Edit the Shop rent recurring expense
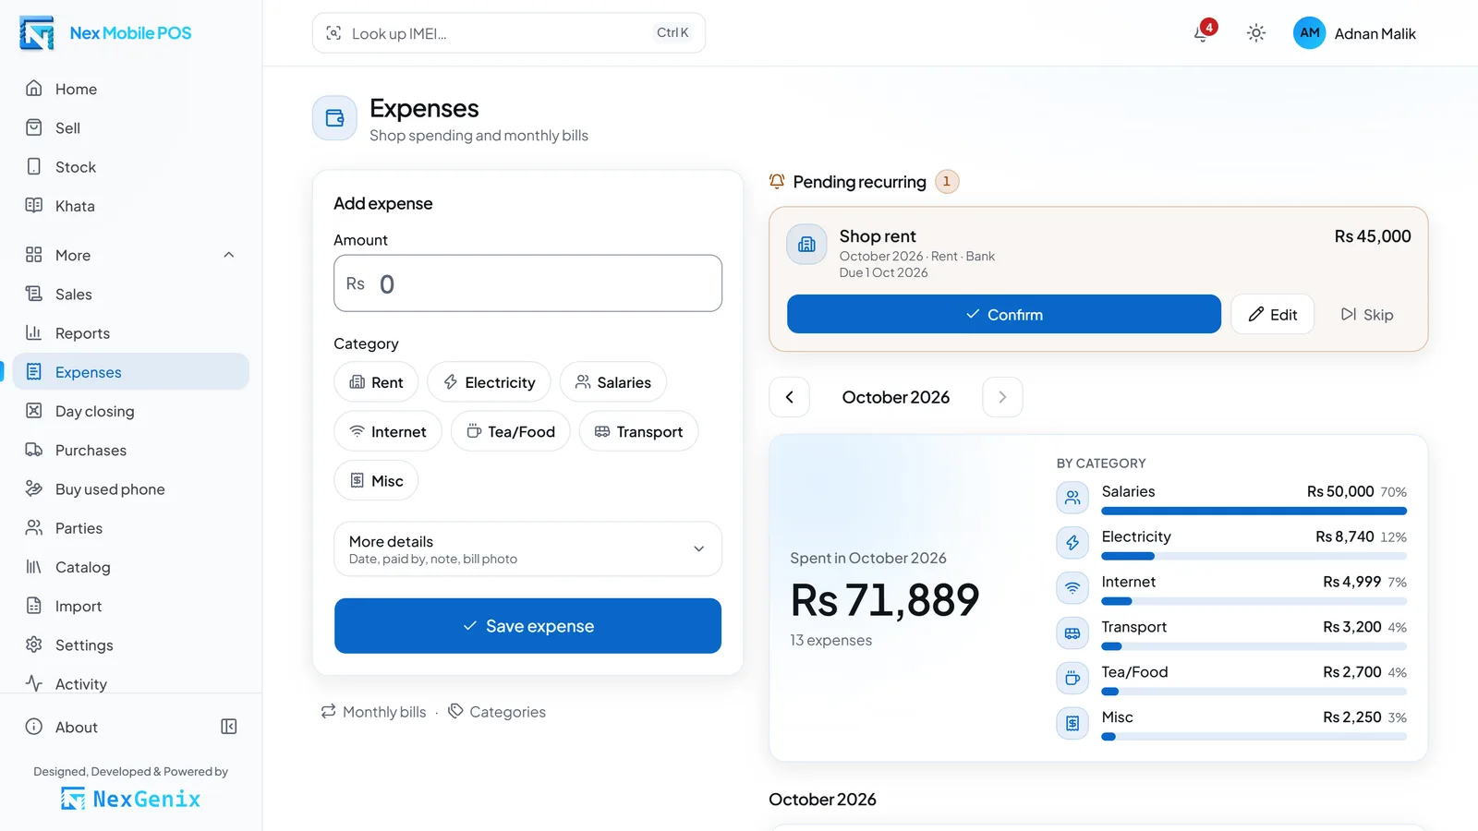Screen dimensions: 1478x831 point(1272,314)
